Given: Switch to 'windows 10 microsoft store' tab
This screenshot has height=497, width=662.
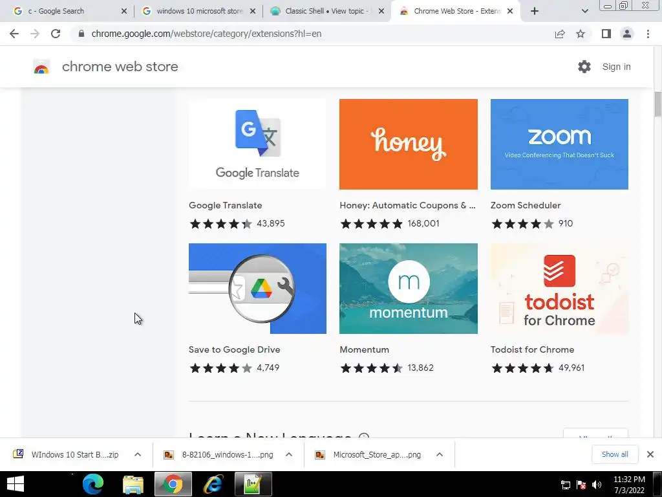Looking at the screenshot, I should (200, 11).
